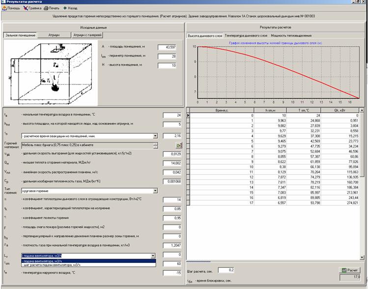
Task: Click the room area field 43,597
Action: coord(167,47)
